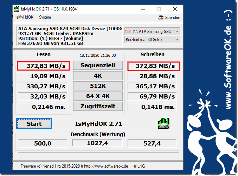
Task: Click the 64 X 4K test button
Action: (98, 96)
